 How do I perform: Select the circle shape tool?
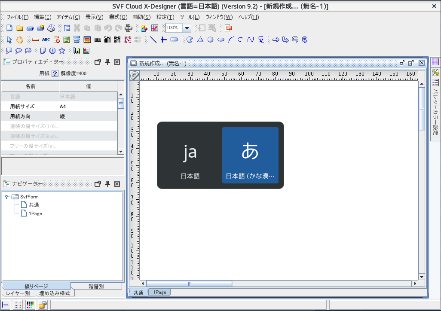pyautogui.click(x=210, y=40)
